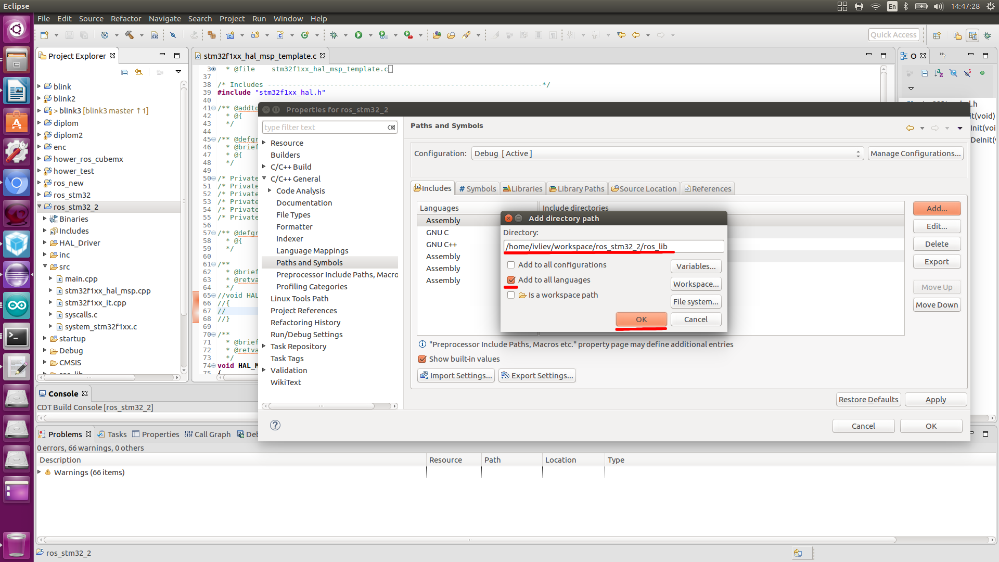Enable Add to all configurations checkbox
Image resolution: width=999 pixels, height=562 pixels.
click(511, 265)
